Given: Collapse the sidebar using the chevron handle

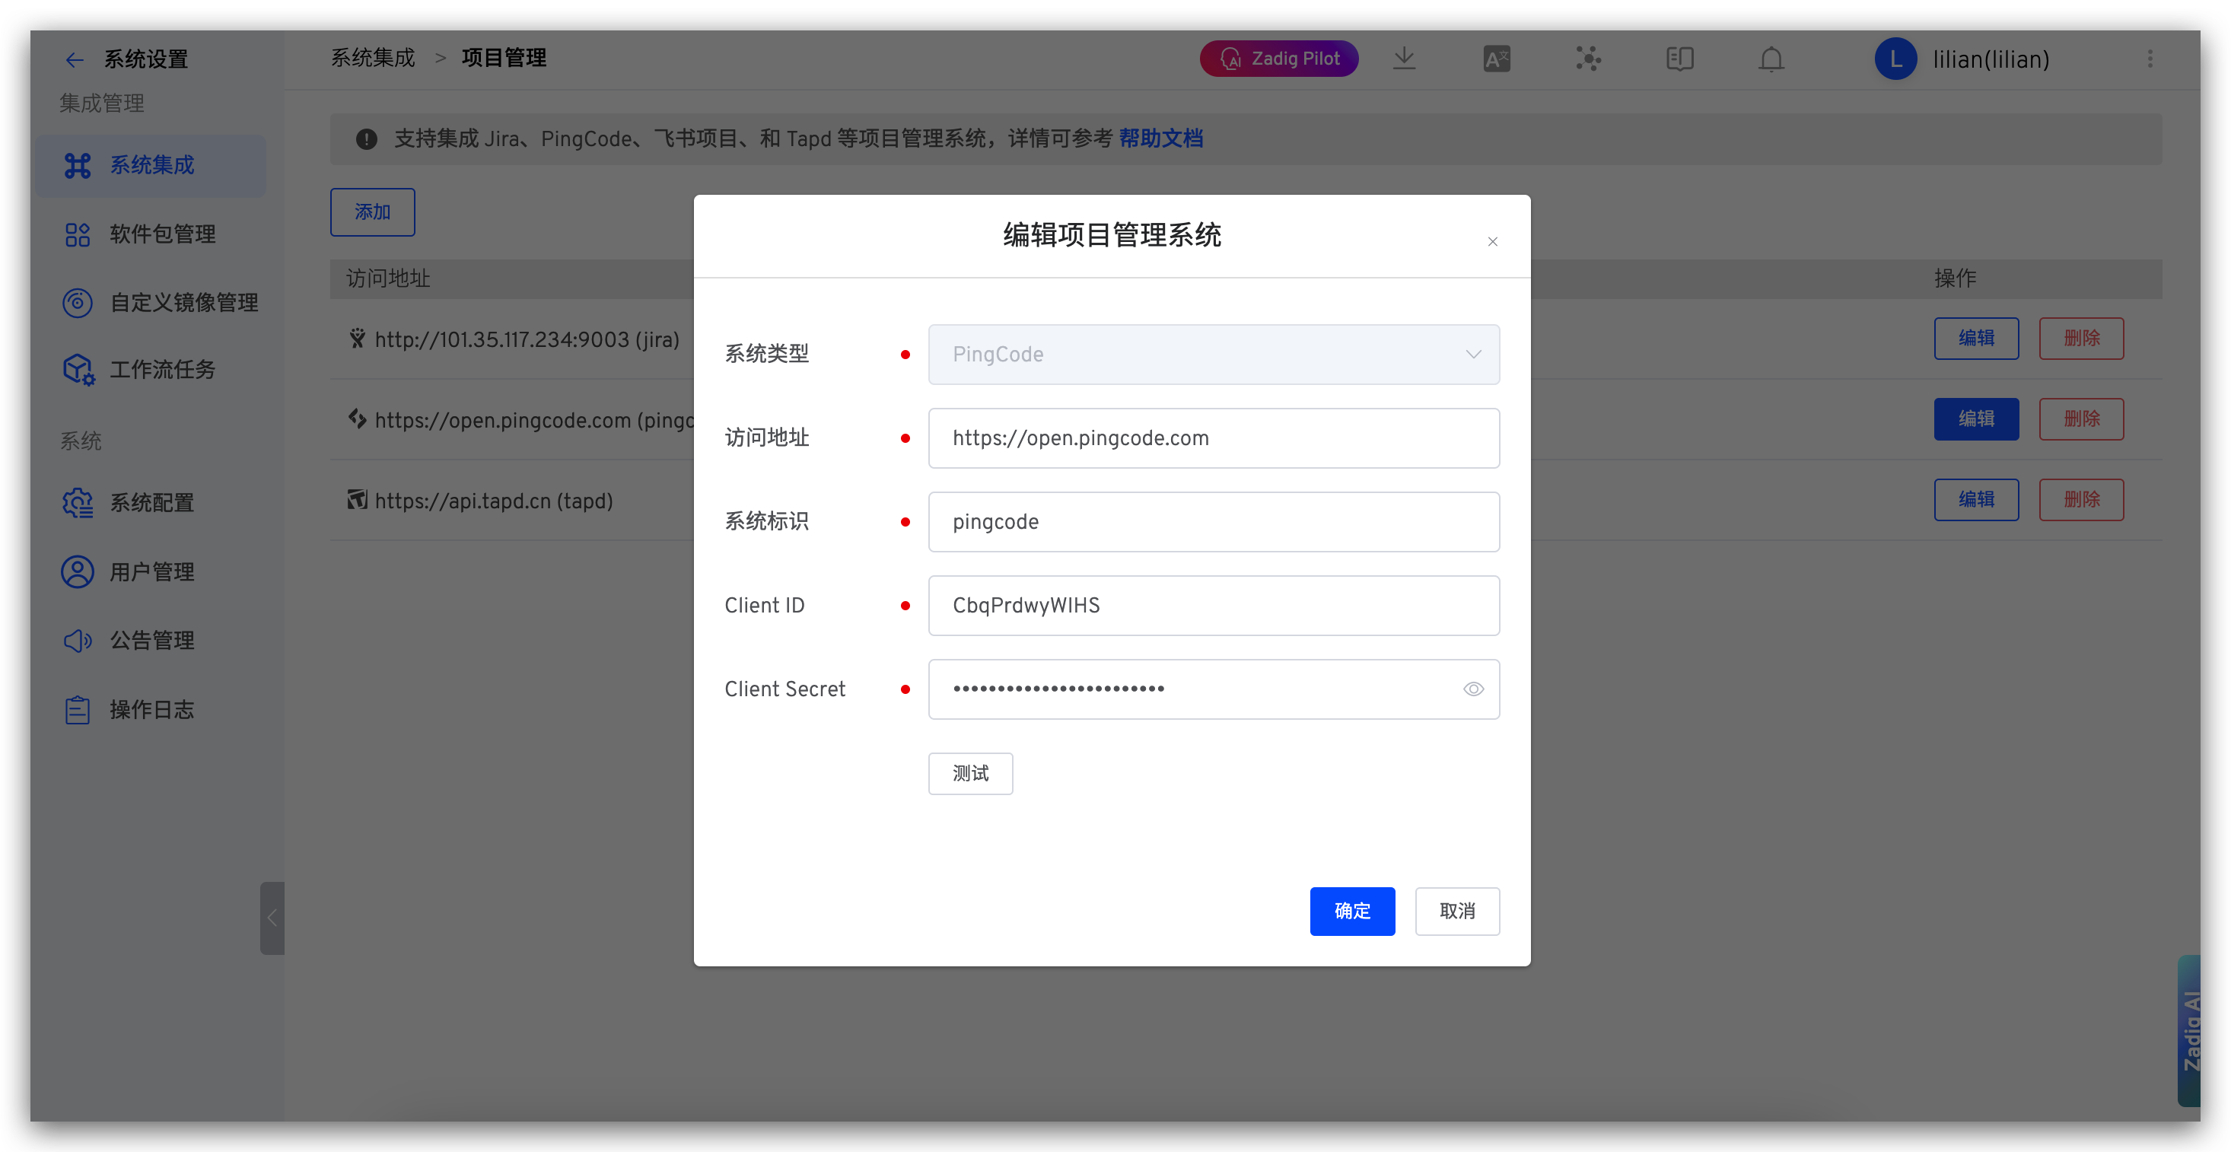Looking at the screenshot, I should (272, 918).
